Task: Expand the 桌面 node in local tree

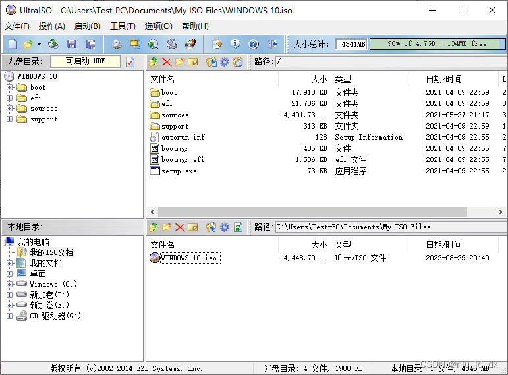Action: pos(9,274)
